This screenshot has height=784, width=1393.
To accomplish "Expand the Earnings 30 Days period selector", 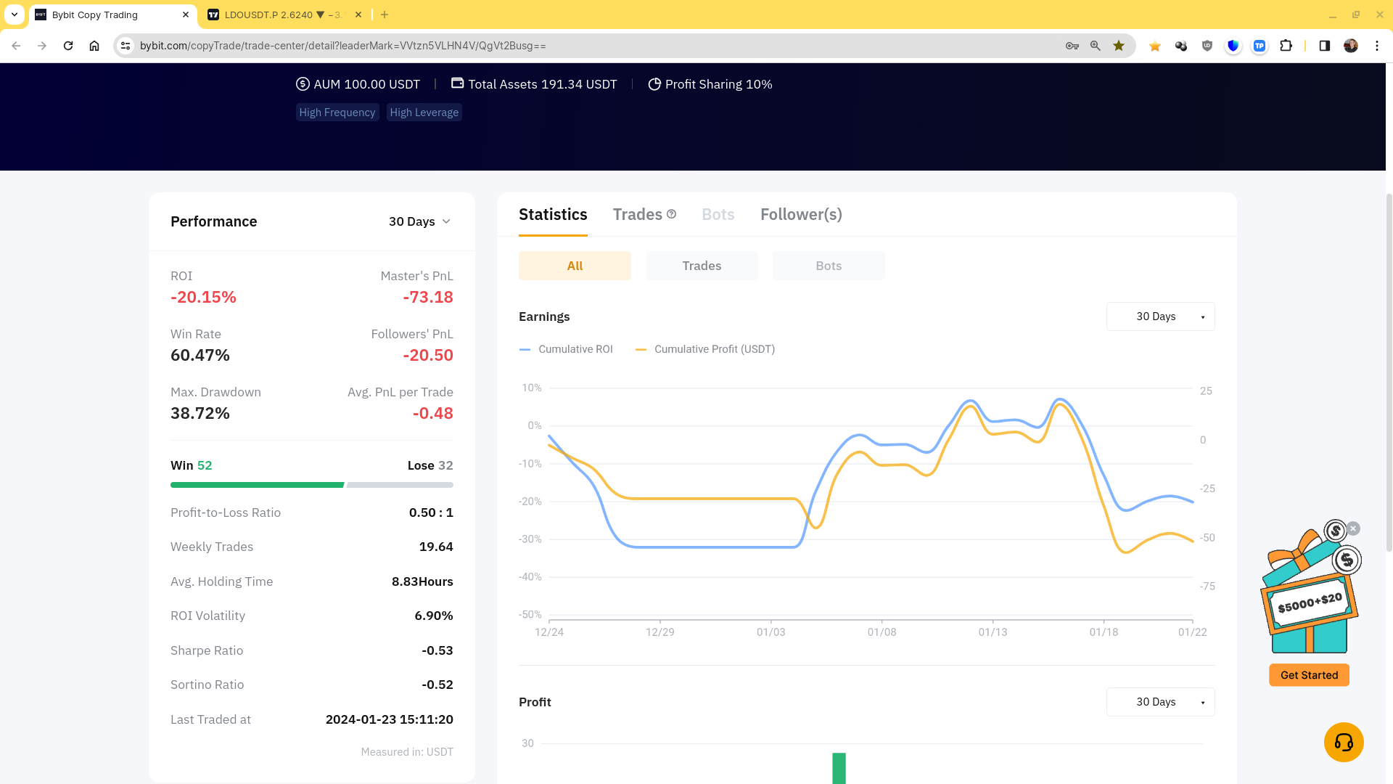I will pos(1160,317).
